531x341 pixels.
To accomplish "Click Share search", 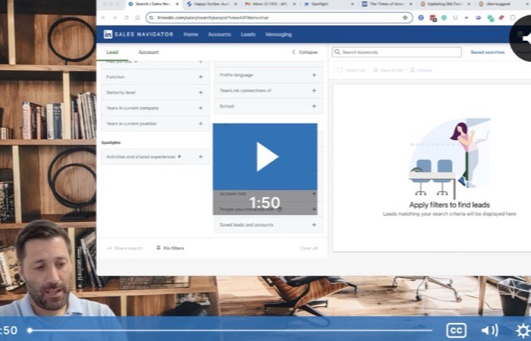I will 124,248.
